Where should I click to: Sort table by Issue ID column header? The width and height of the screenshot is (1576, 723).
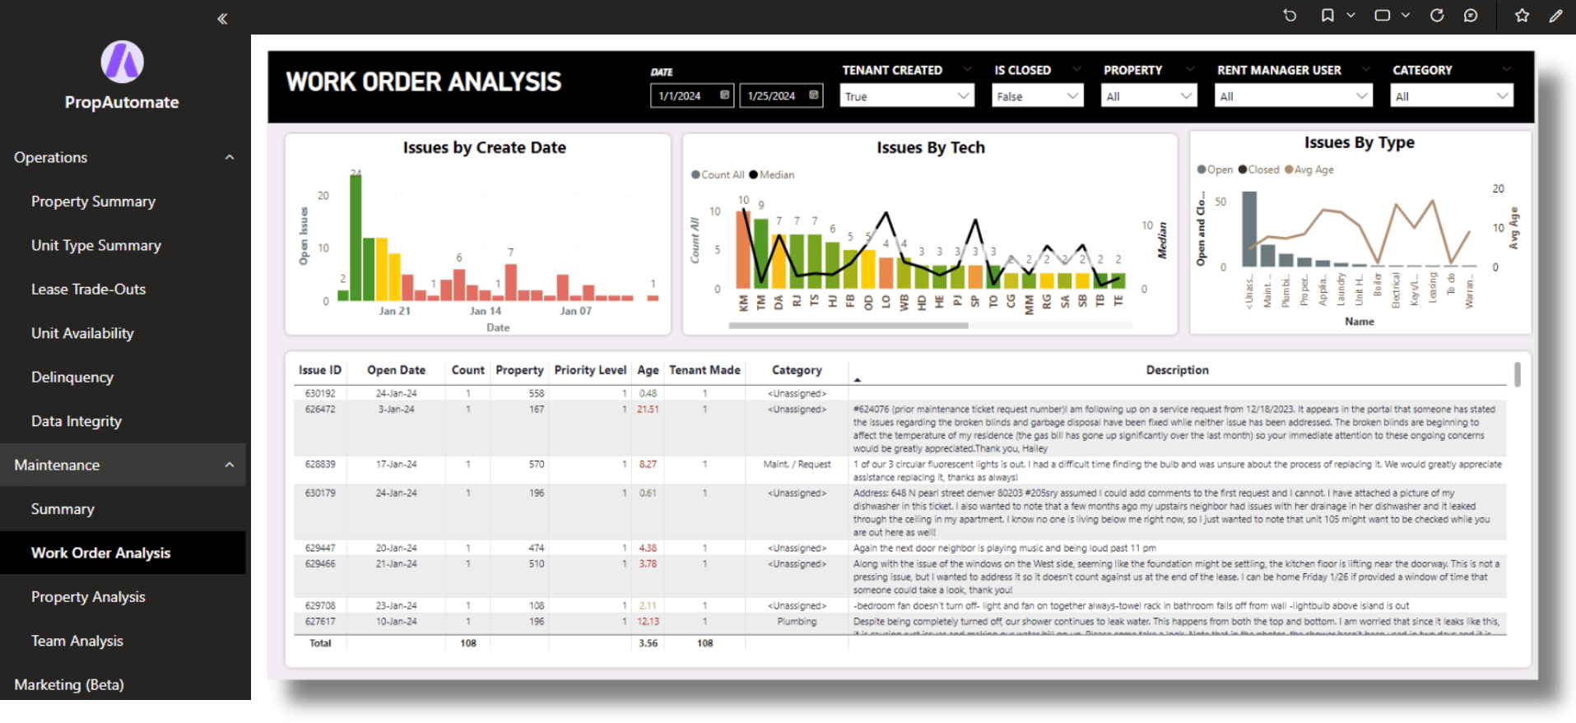point(319,370)
